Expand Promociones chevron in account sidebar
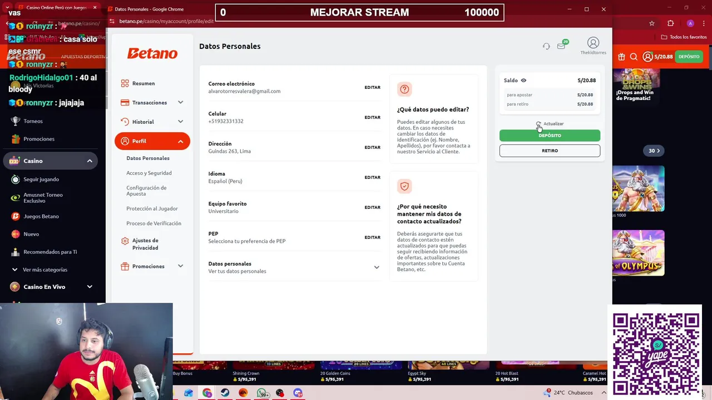The image size is (712, 400). point(180,266)
